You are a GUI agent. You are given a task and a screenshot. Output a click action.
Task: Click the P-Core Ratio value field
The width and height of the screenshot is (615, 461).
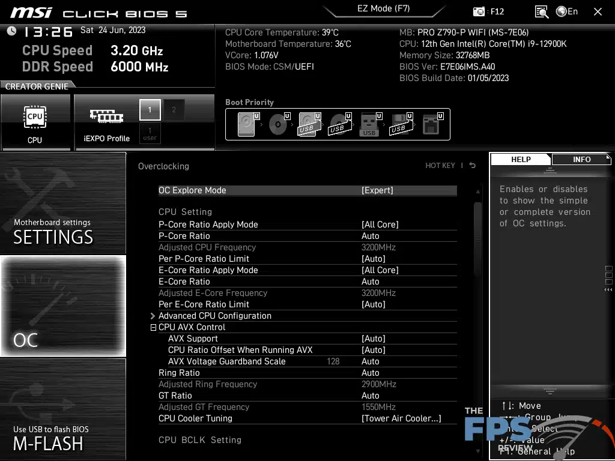(370, 236)
